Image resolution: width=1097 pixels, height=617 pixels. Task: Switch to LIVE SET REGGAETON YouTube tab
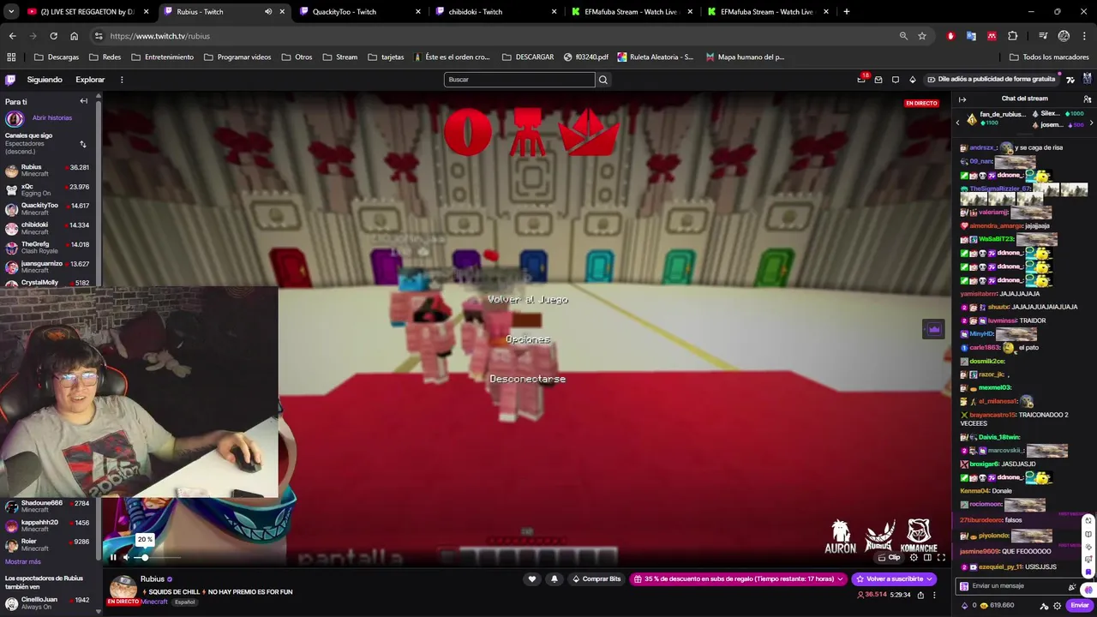[x=88, y=12]
